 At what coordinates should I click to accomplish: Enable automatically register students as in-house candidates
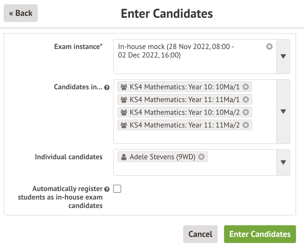point(117,189)
